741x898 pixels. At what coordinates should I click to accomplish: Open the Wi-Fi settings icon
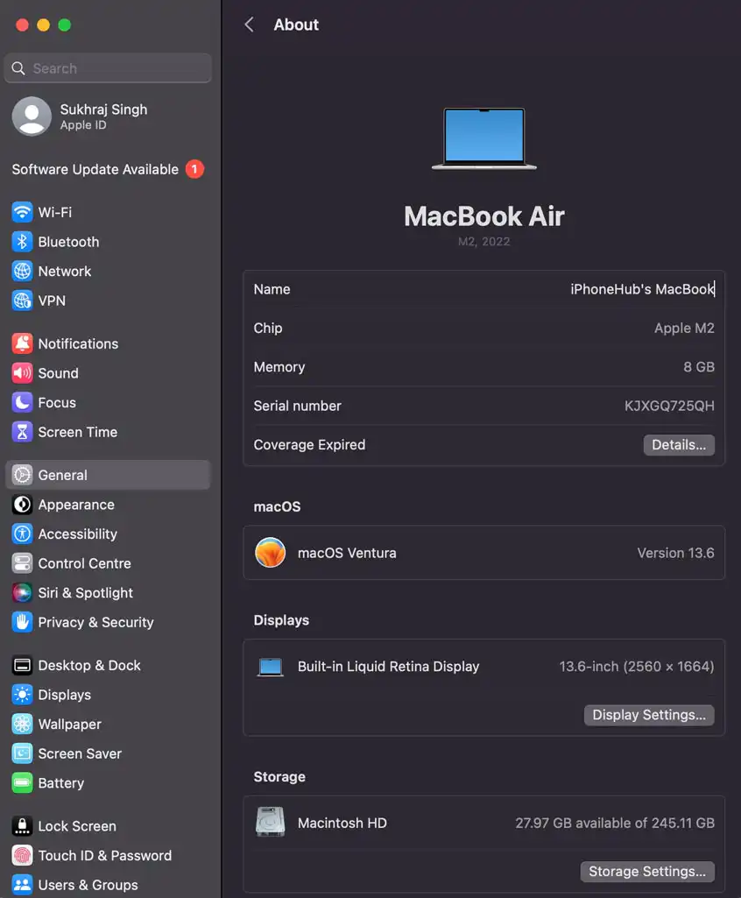(22, 212)
